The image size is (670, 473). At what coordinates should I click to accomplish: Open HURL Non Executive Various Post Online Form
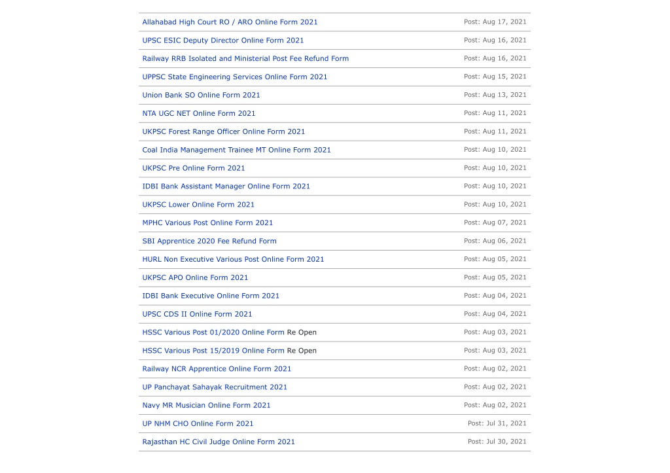click(x=234, y=259)
